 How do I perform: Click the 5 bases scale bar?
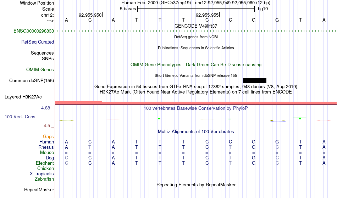pyautogui.click(x=196, y=9)
